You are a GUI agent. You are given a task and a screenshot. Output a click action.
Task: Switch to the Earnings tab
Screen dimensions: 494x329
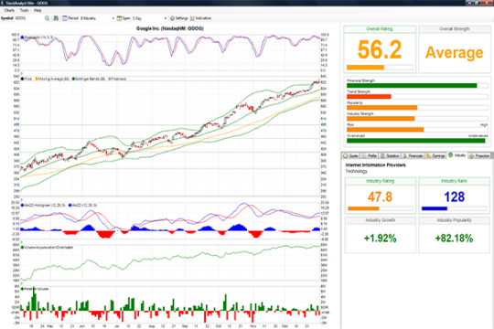[435, 155]
